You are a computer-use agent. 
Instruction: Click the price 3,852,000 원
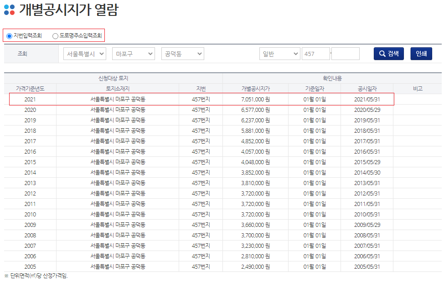point(255,172)
